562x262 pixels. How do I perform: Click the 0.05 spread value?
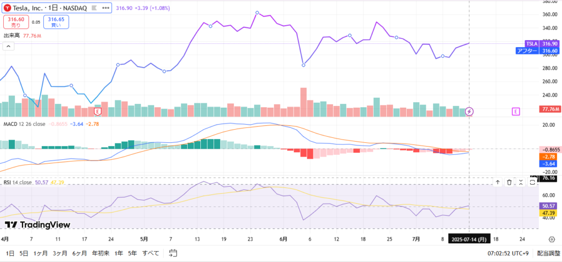tap(36, 22)
